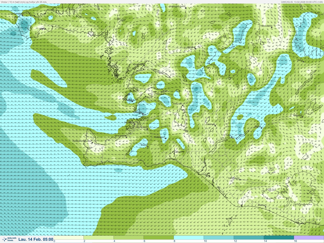Click the legend tick label '8'
The image size is (324, 243).
point(174,241)
